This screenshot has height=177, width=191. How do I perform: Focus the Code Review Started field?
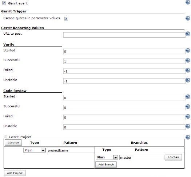124,98
